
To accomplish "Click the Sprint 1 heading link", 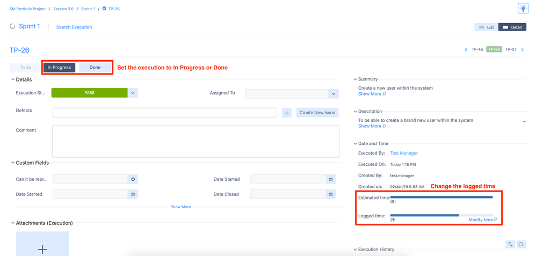I will tap(30, 26).
